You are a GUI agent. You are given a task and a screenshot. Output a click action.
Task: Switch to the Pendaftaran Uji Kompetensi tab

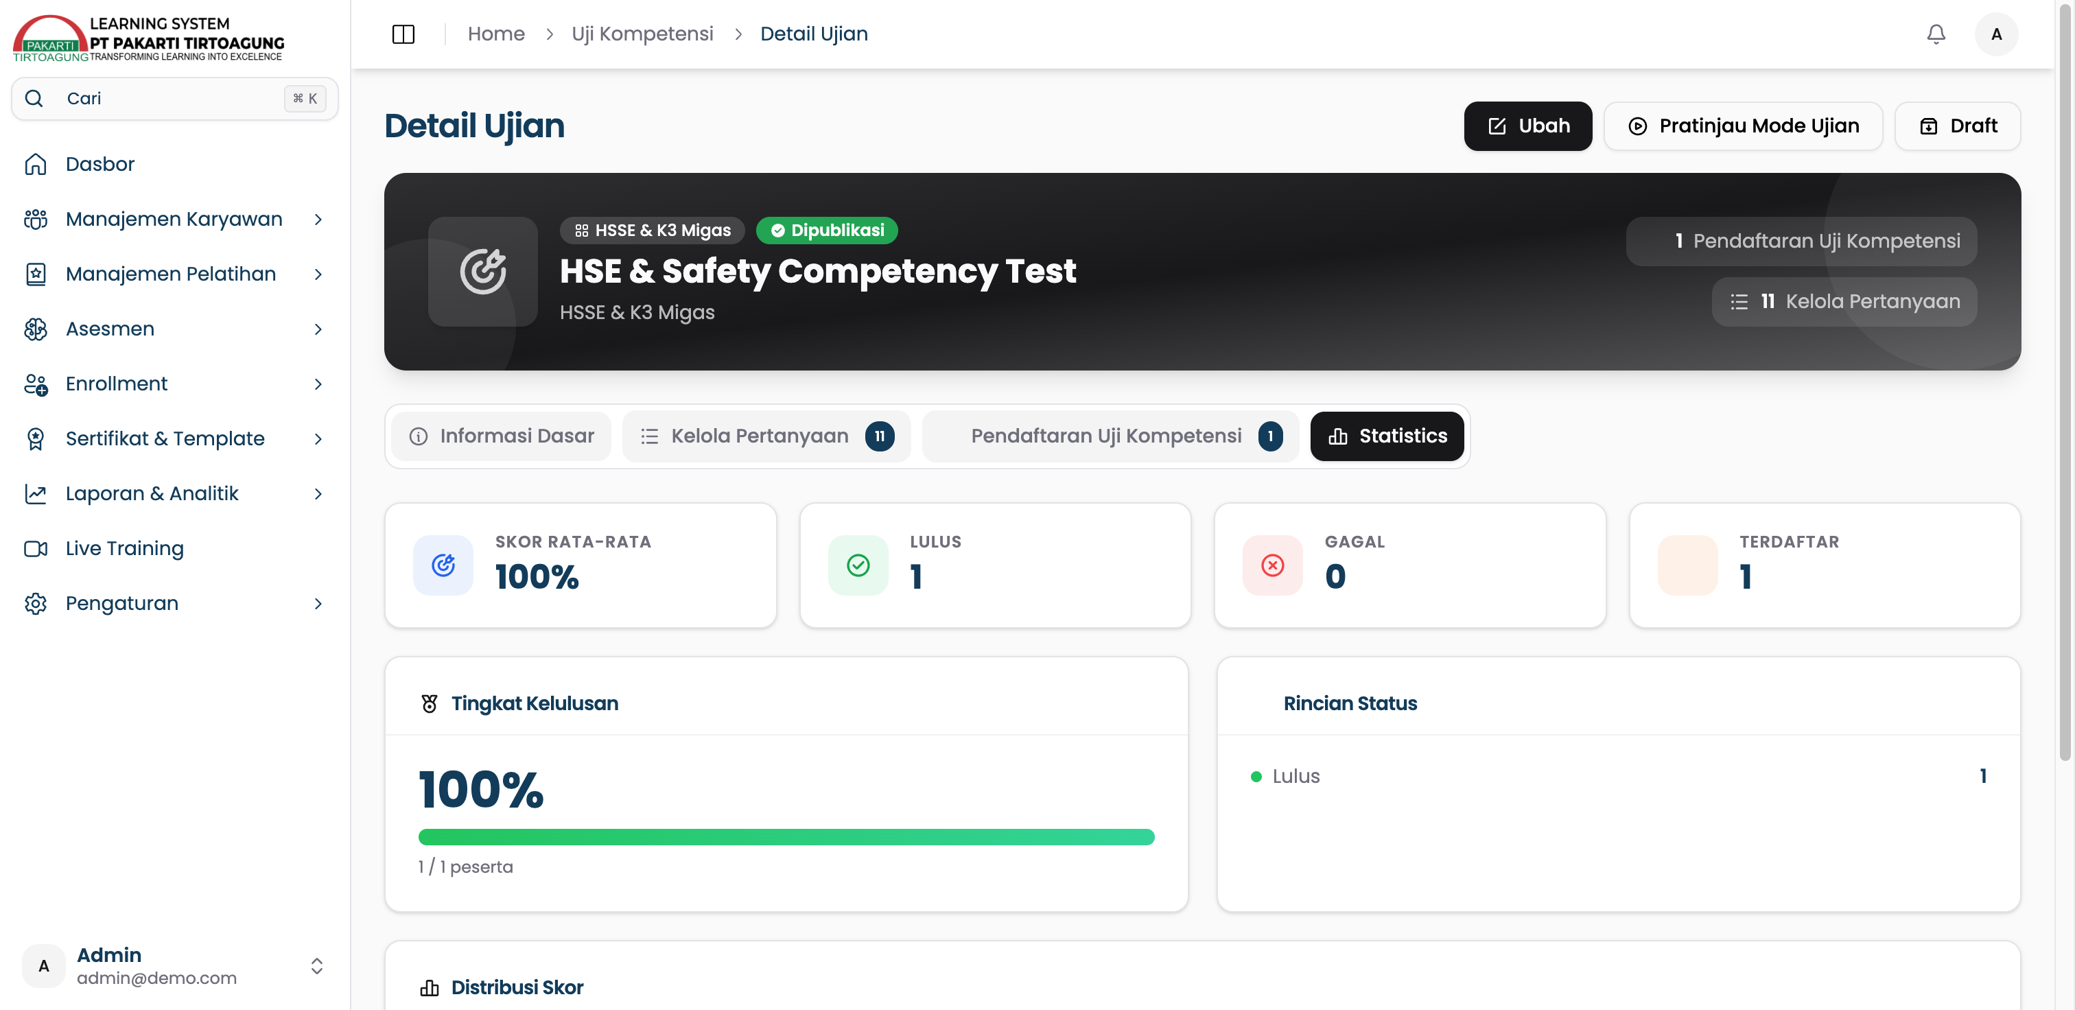pos(1110,436)
